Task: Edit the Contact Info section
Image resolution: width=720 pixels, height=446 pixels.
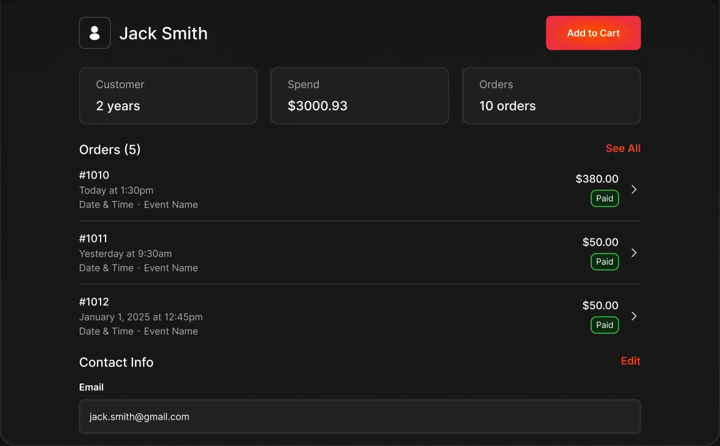Action: [x=630, y=361]
